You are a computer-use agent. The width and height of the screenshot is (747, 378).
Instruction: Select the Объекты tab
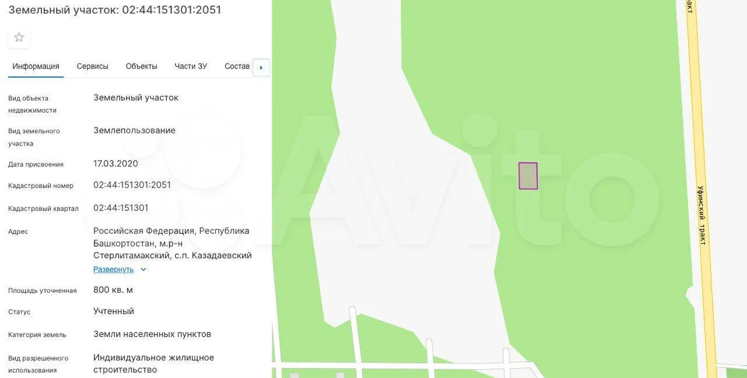coord(141,67)
